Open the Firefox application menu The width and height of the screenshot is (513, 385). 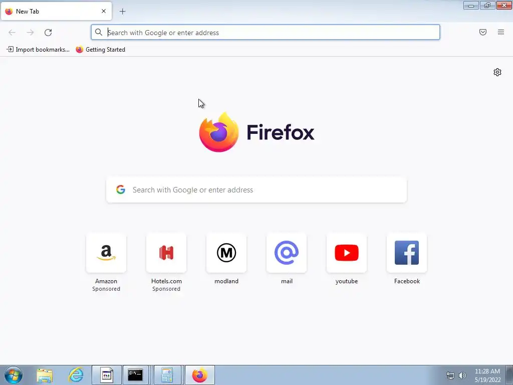click(x=501, y=32)
